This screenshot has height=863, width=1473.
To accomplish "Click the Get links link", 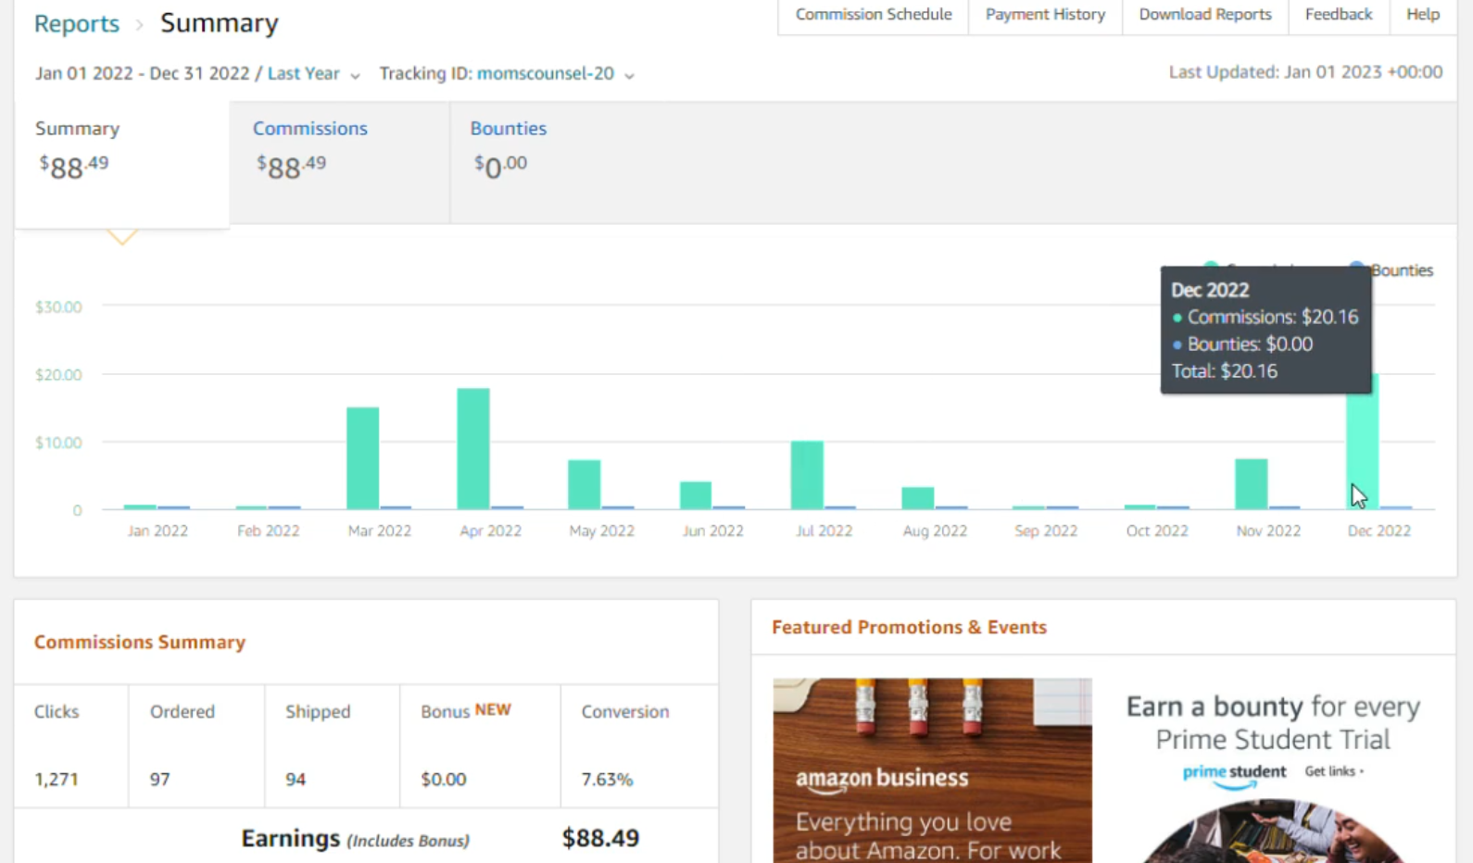I will coord(1334,771).
